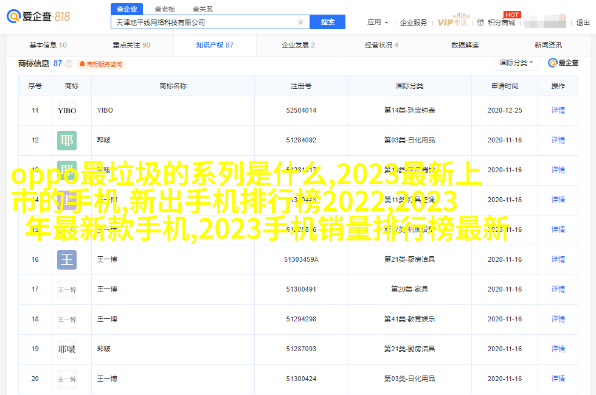Open the 积分商城 gift icon
This screenshot has width=596, height=395.
(x=480, y=23)
